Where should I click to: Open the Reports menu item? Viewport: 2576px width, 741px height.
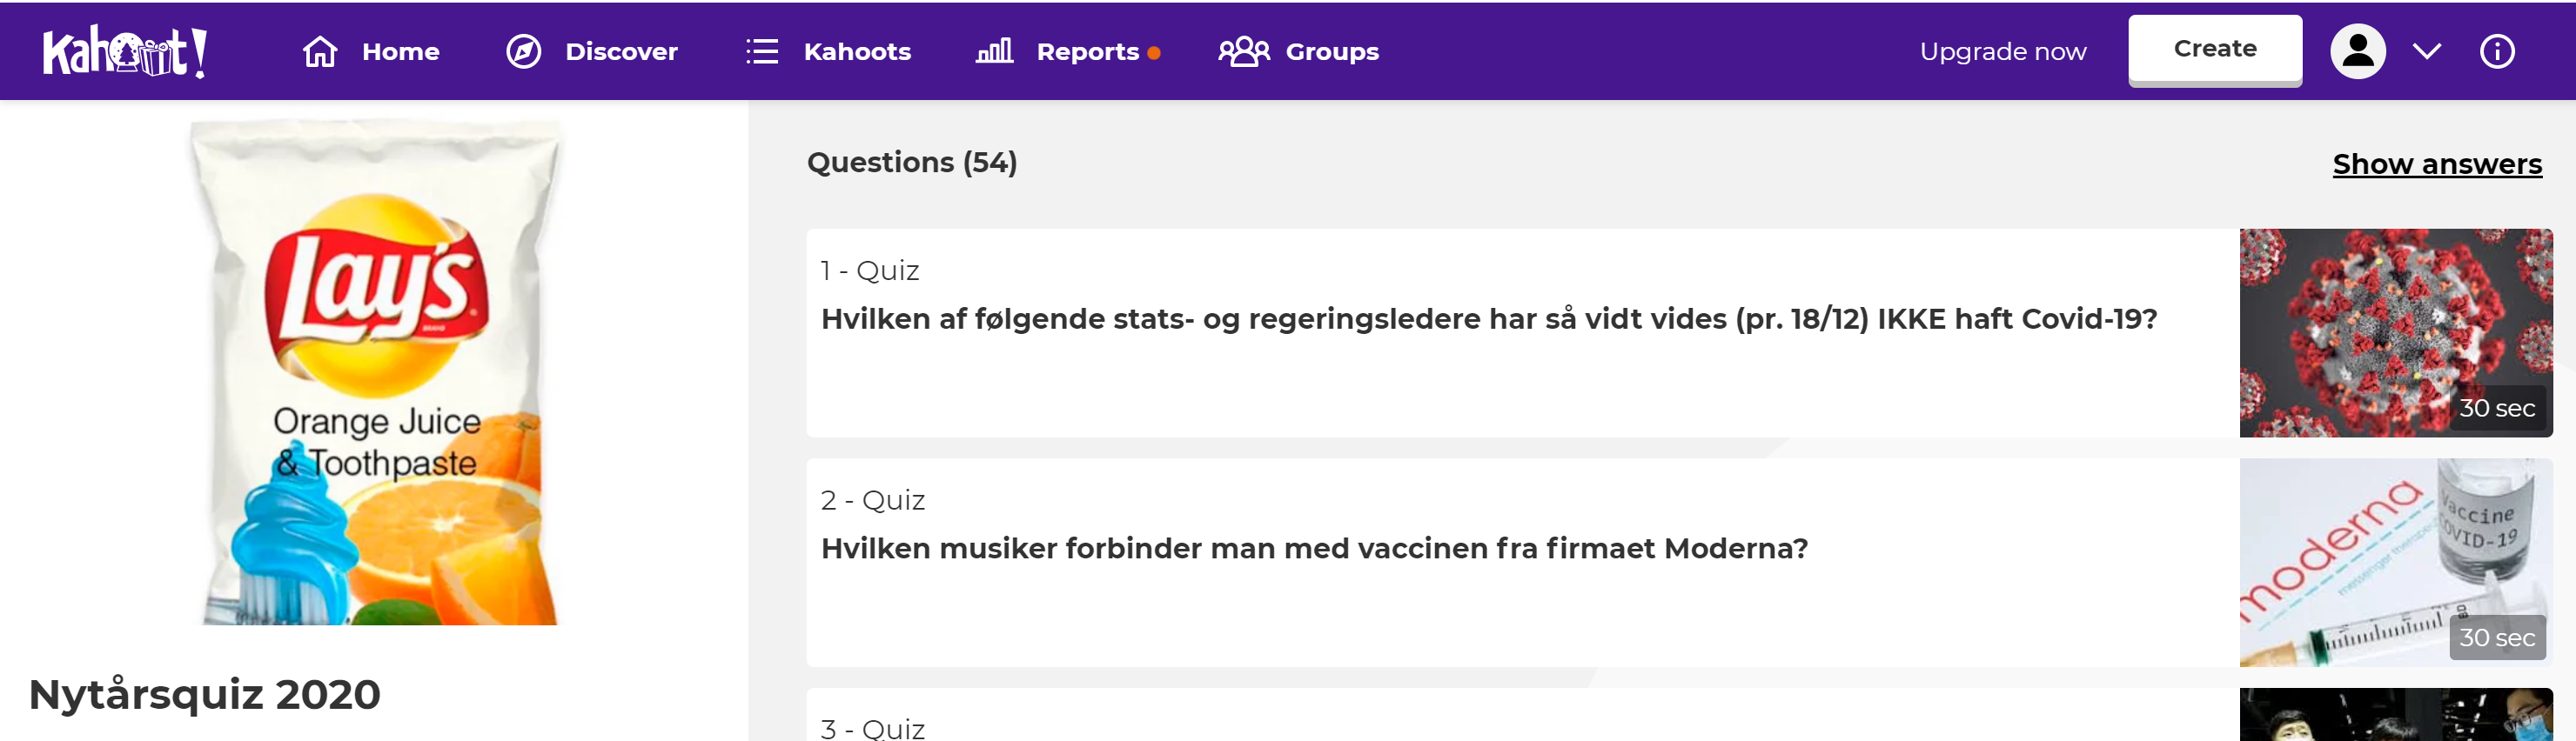point(1068,51)
